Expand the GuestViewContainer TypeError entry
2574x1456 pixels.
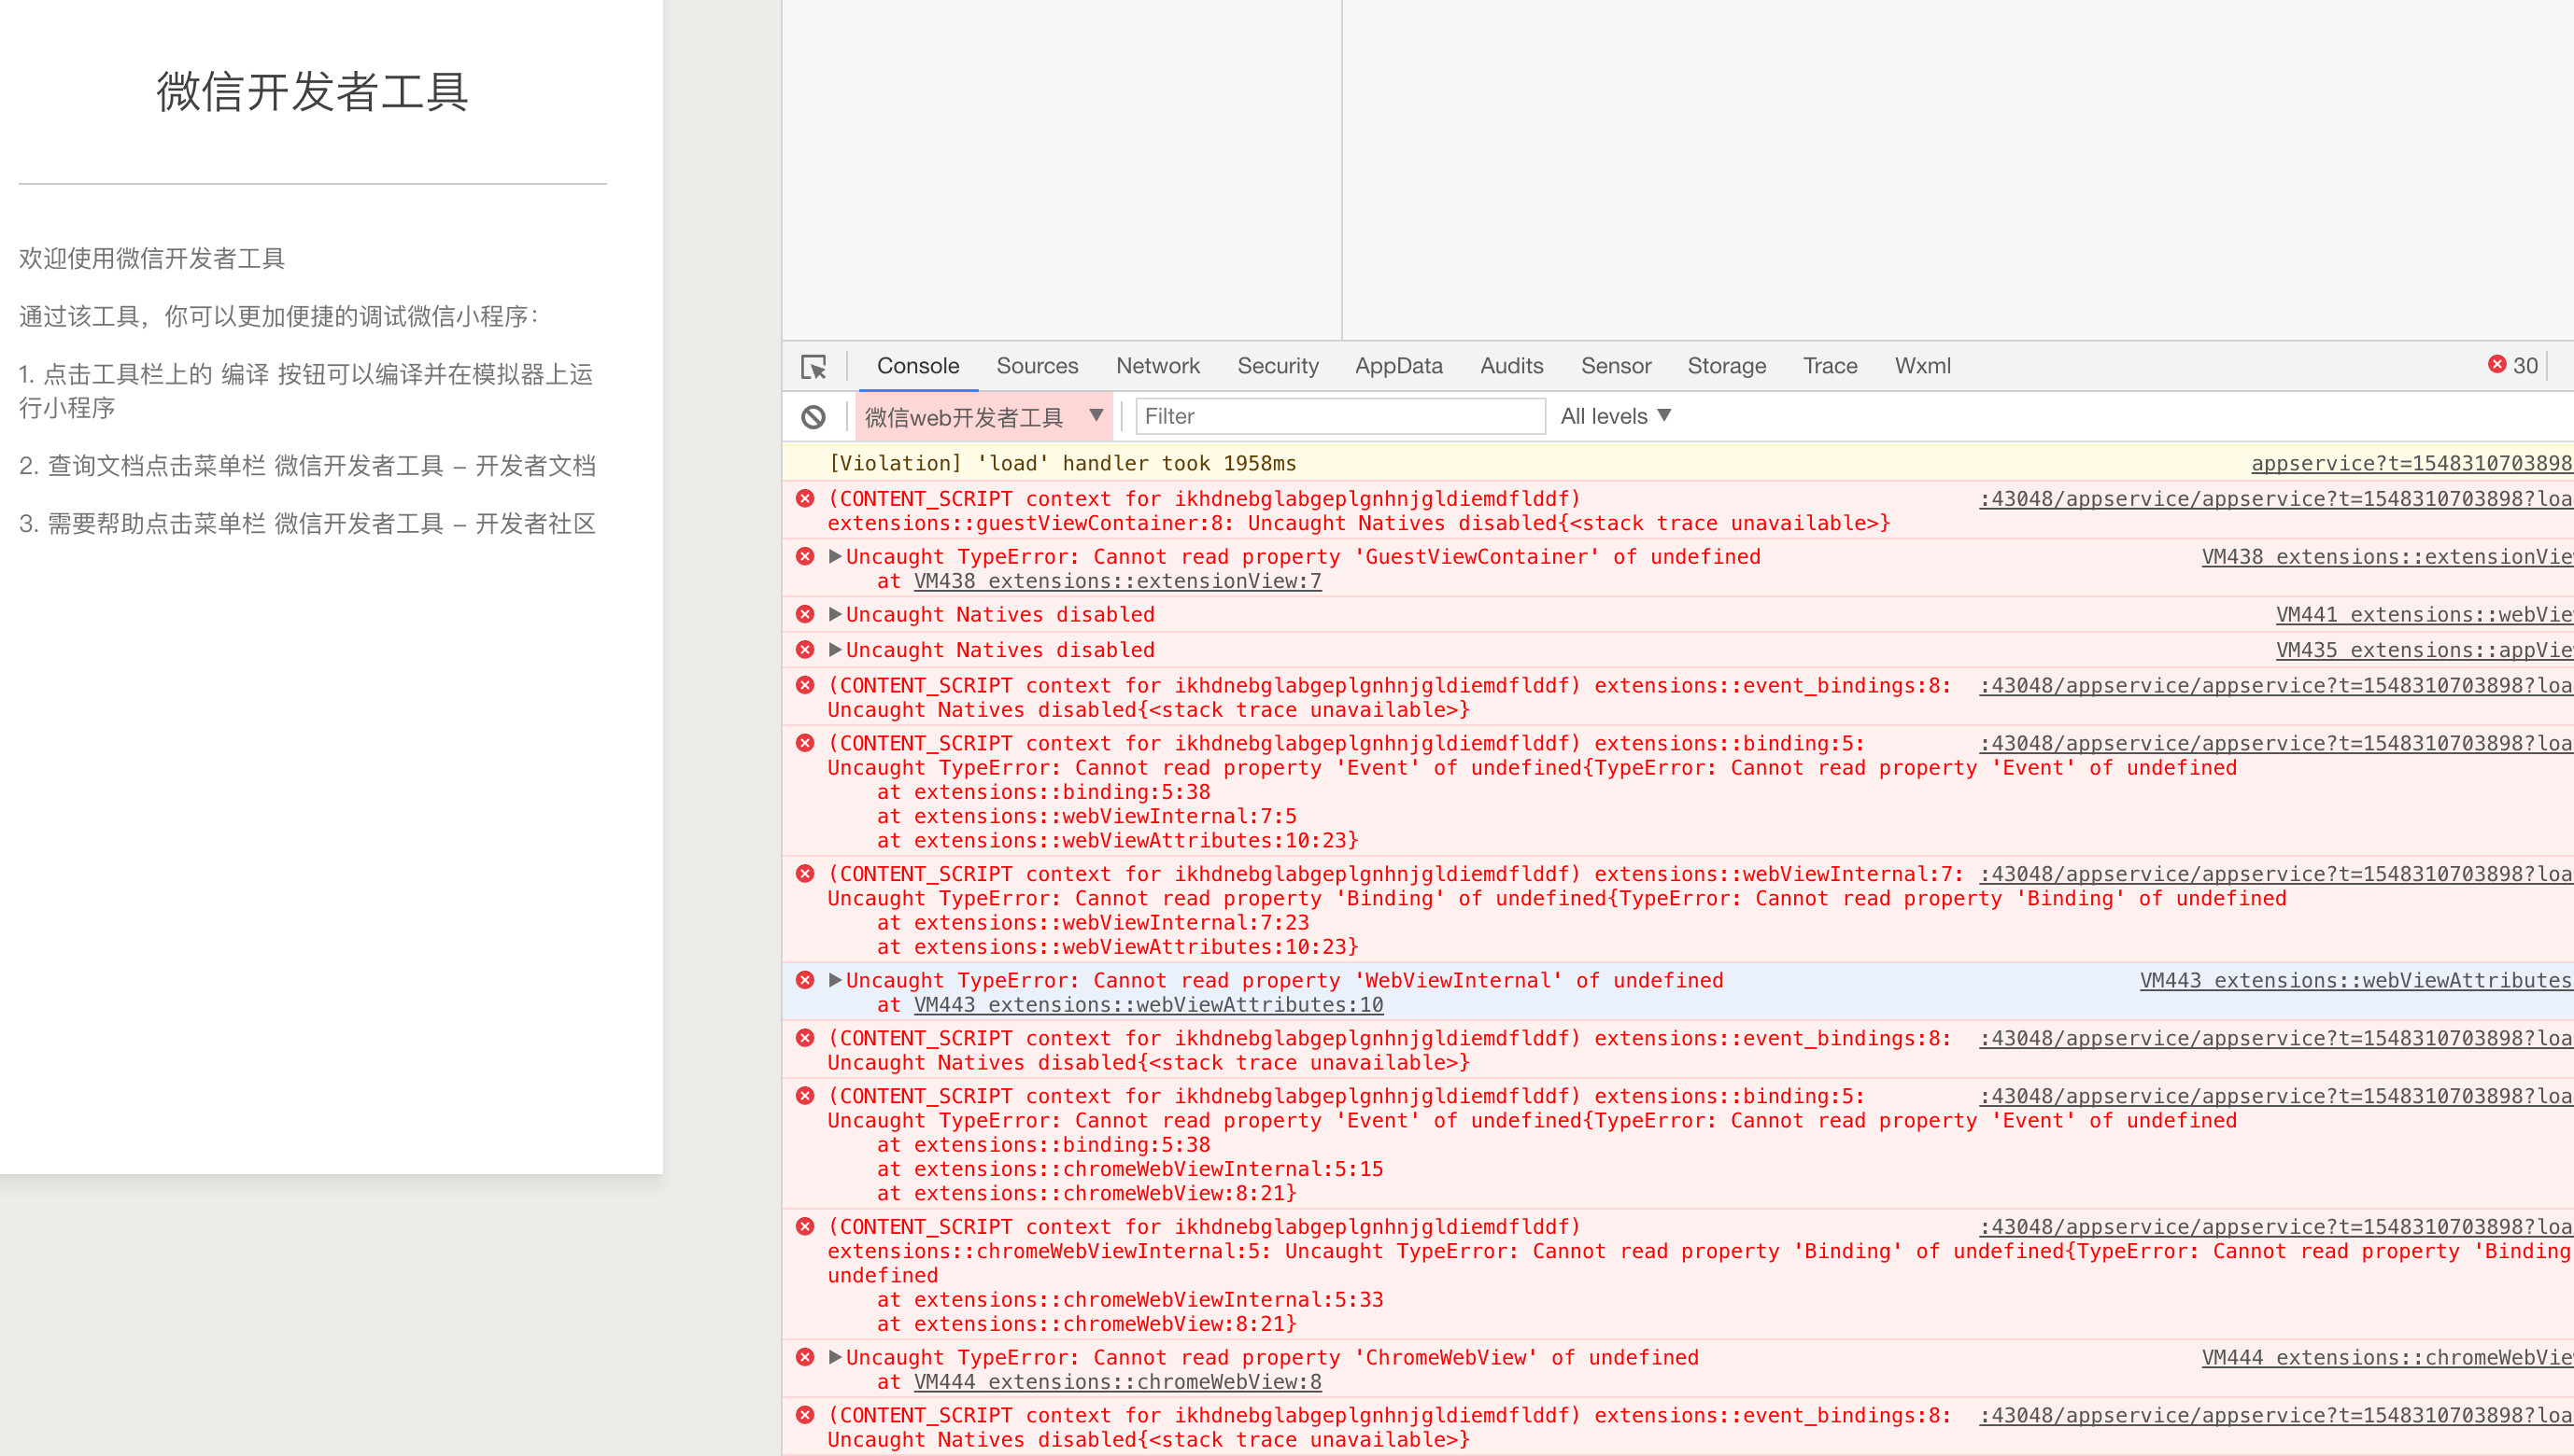pos(835,556)
